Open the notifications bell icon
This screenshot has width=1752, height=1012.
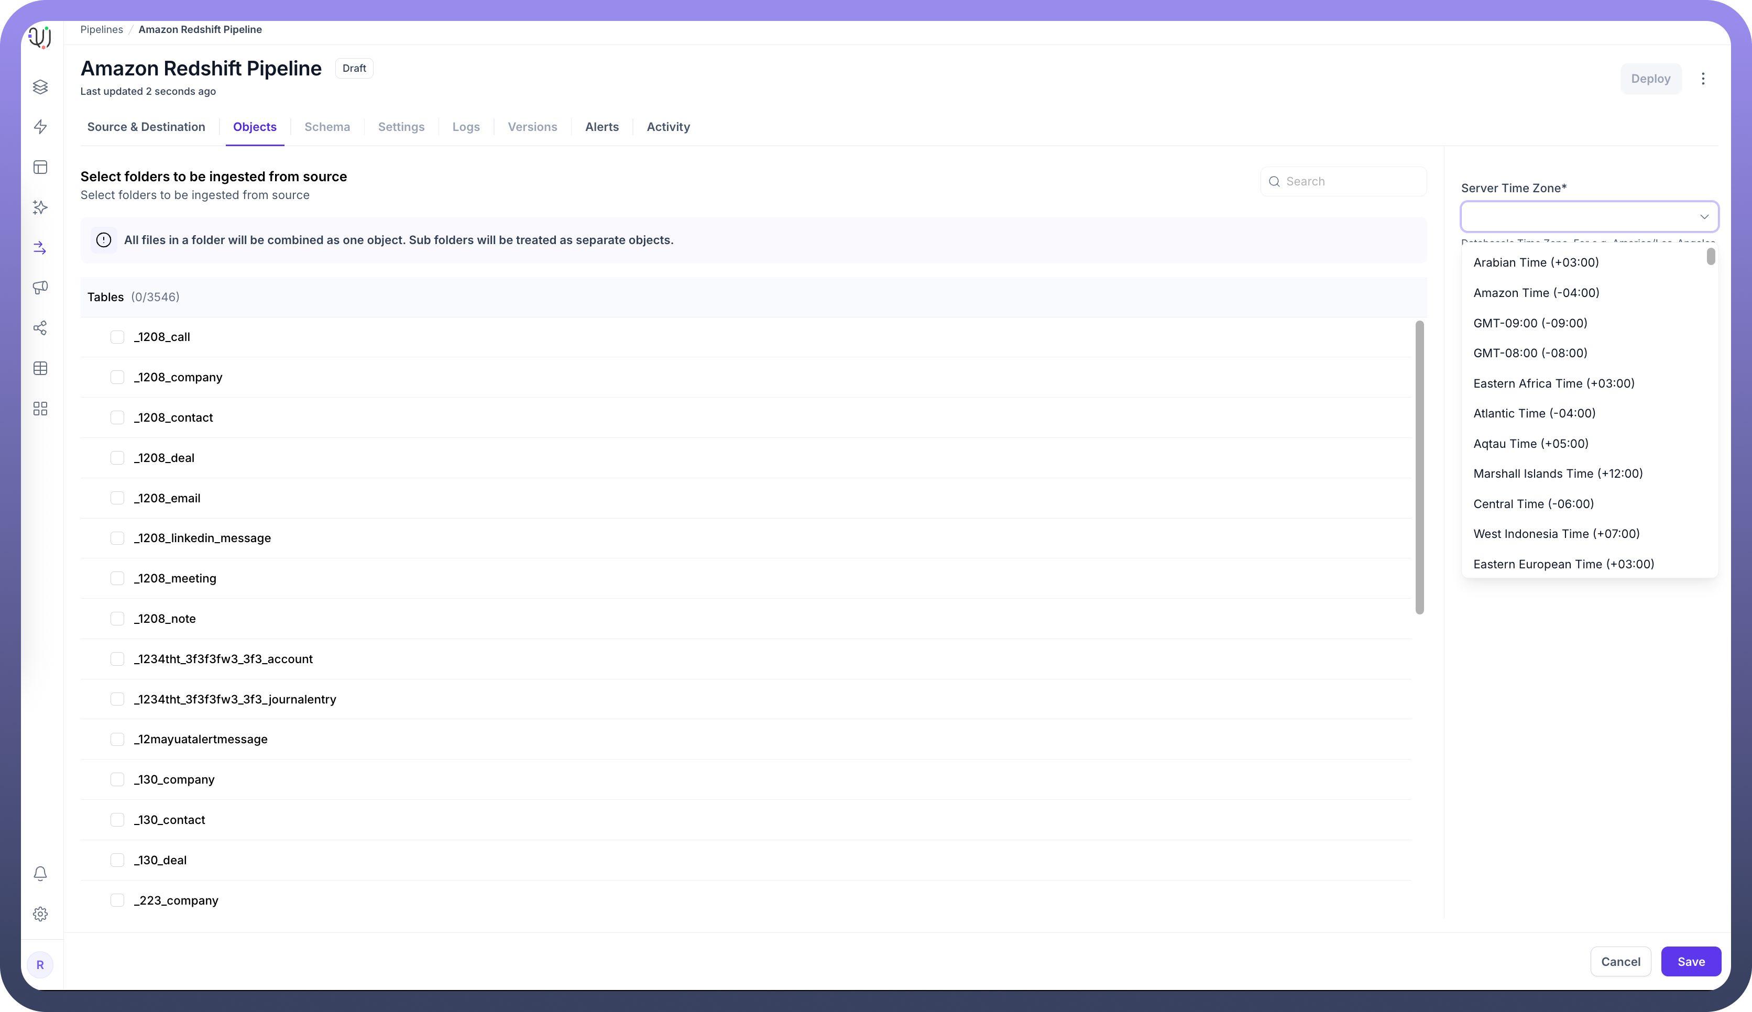(x=40, y=874)
